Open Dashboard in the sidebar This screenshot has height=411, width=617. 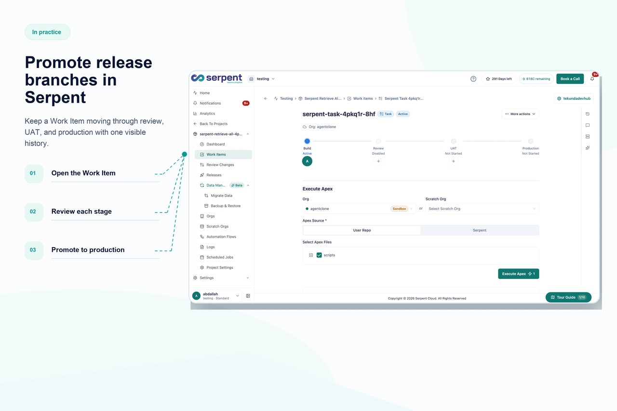(x=224, y=144)
